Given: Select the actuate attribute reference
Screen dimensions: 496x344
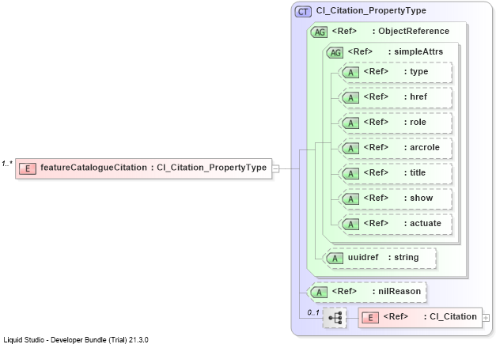Looking at the screenshot, I should pos(395,224).
